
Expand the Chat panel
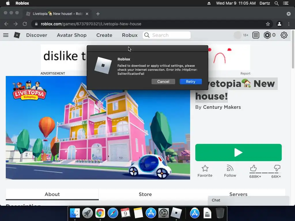(x=248, y=200)
